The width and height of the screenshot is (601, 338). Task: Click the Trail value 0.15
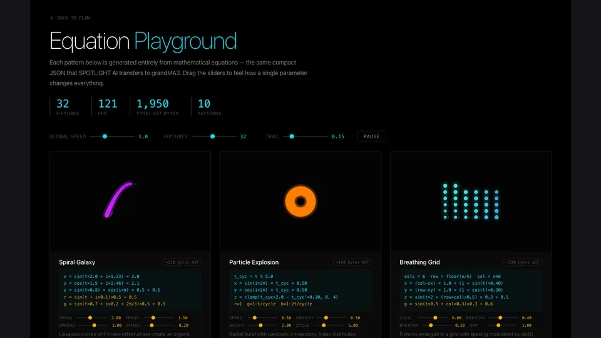pos(337,137)
